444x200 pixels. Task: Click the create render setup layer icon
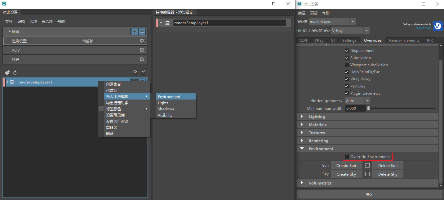[7, 72]
